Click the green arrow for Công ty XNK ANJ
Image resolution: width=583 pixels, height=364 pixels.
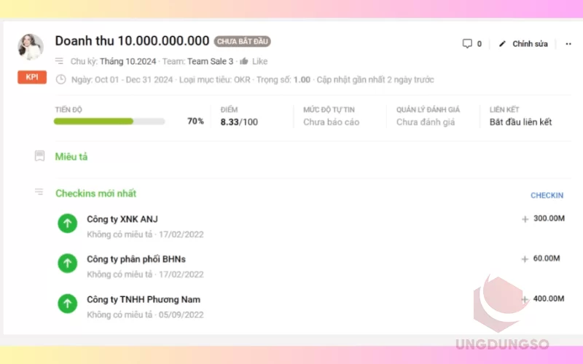(68, 223)
